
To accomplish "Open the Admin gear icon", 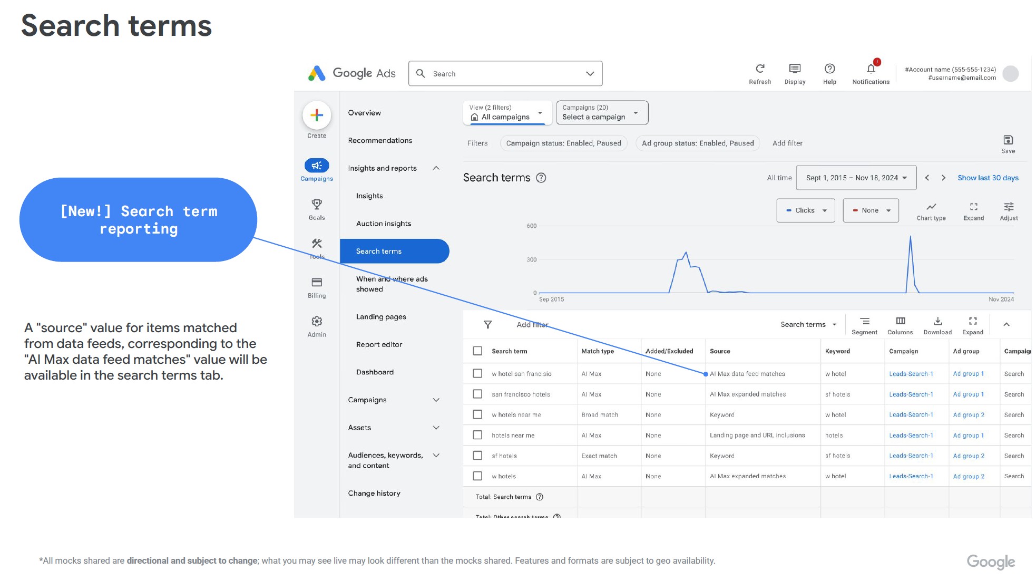I will pyautogui.click(x=317, y=321).
